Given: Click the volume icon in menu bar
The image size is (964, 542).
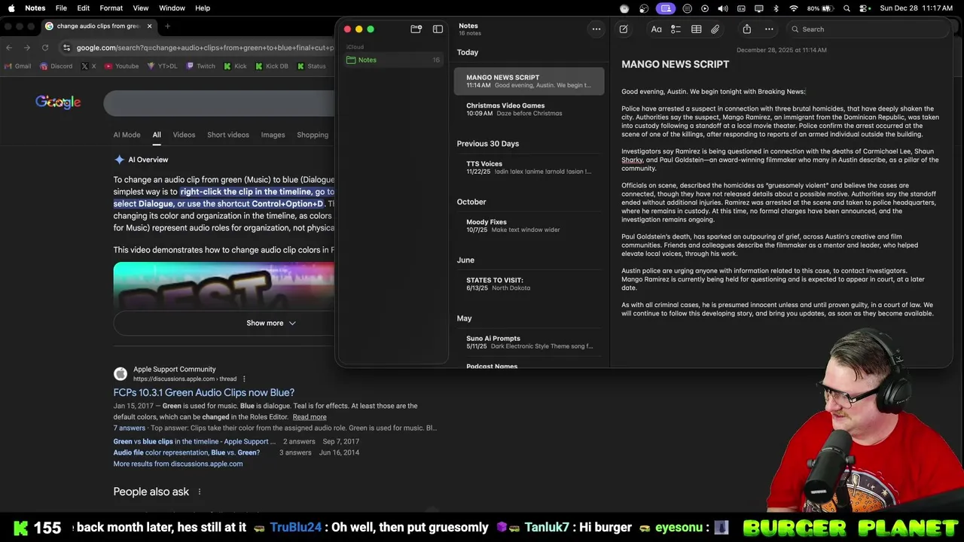Looking at the screenshot, I should [x=723, y=8].
